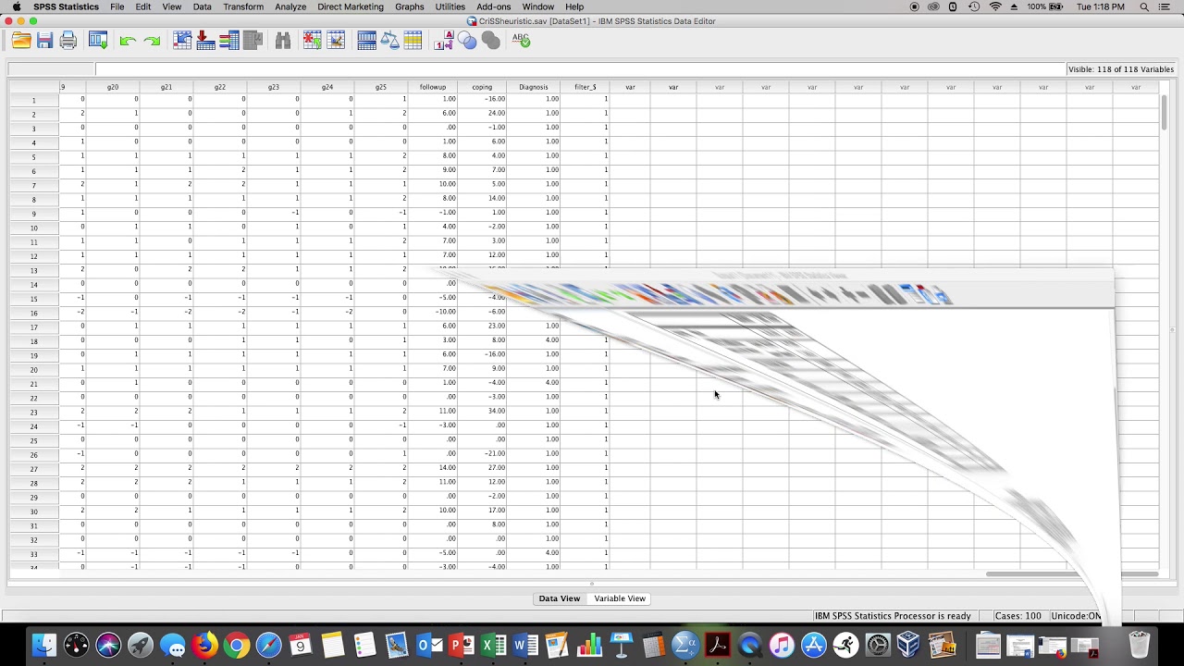Open the Edit menu
Screen dimensions: 1184x666
(x=143, y=6)
